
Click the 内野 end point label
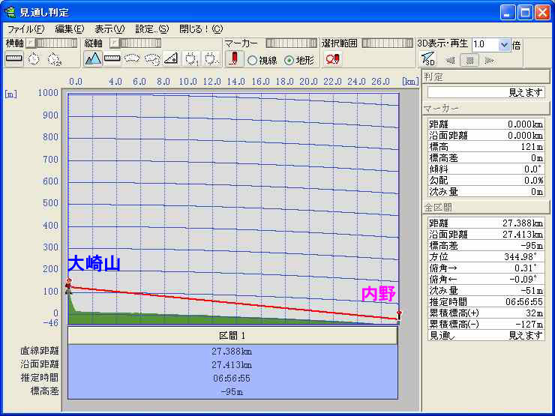(378, 294)
